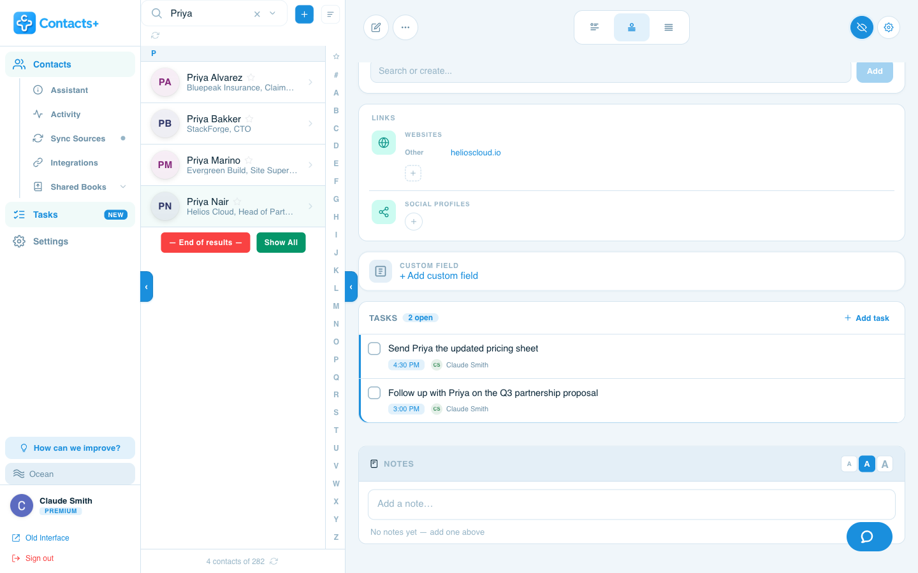
Task: Change the Ocean theme selector
Action: tap(70, 474)
